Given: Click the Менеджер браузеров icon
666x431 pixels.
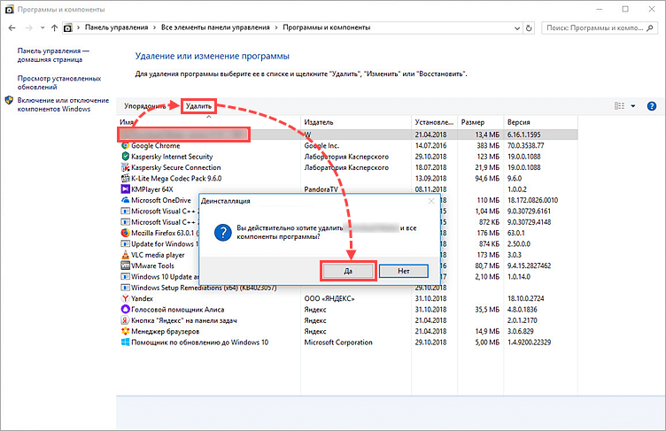Looking at the screenshot, I should pos(125,331).
